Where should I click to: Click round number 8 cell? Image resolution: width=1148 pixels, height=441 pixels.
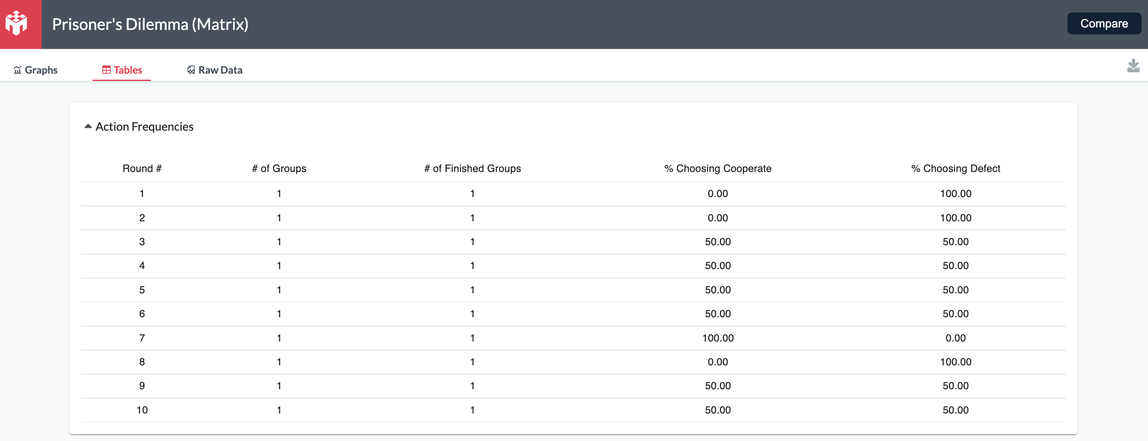coord(142,362)
